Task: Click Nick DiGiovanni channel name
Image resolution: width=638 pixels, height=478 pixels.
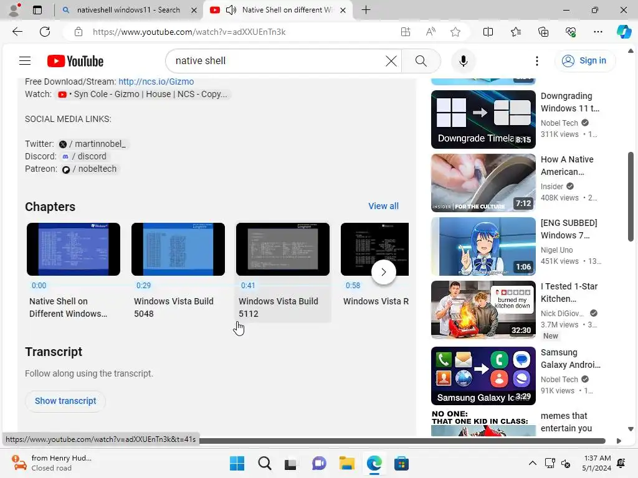Action: (x=562, y=314)
